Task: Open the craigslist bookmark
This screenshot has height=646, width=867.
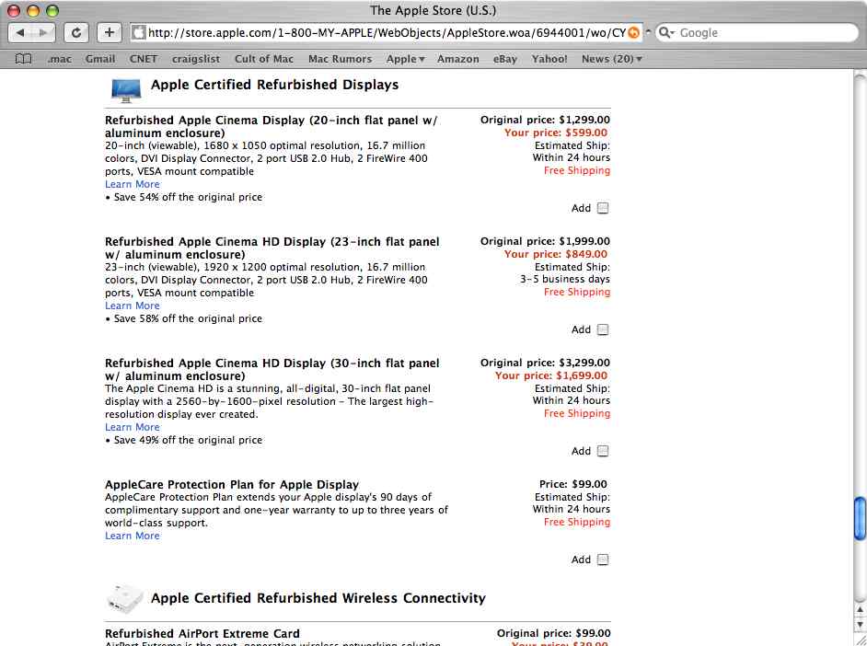Action: click(x=196, y=59)
